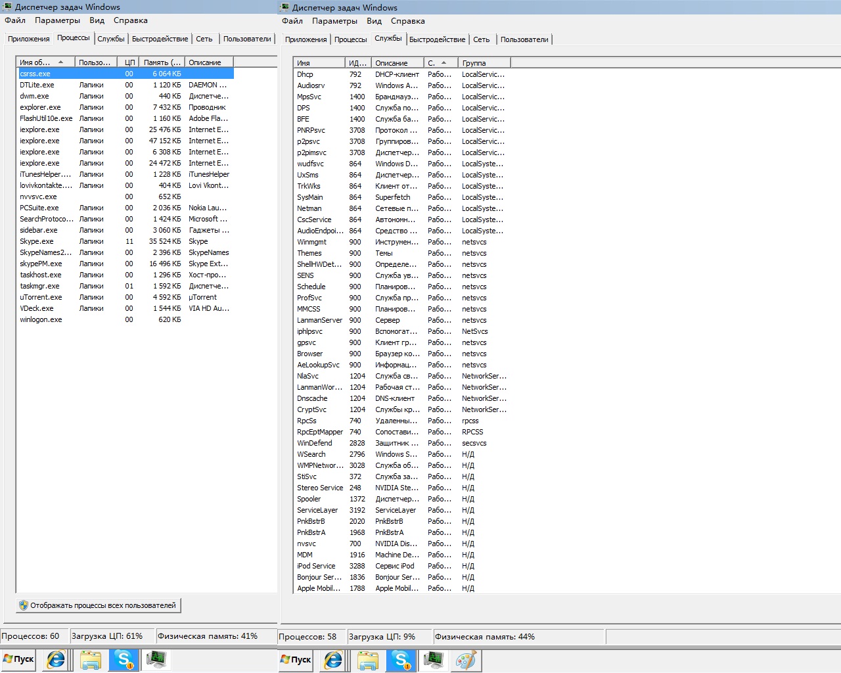The image size is (841, 673).
Task: Click the Загрузка ЦП: 61% status entry
Action: click(x=112, y=636)
